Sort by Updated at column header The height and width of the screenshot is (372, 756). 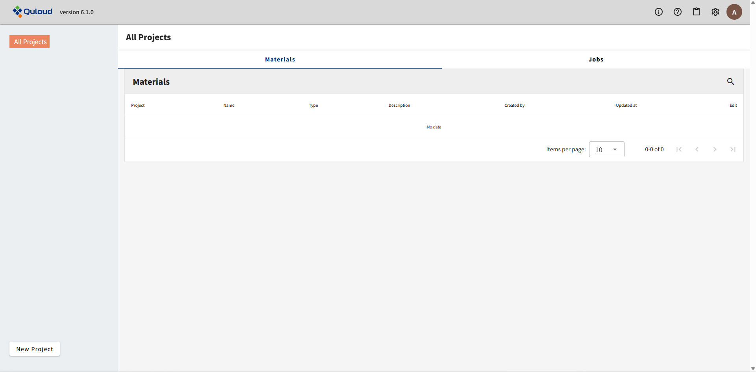pos(626,105)
